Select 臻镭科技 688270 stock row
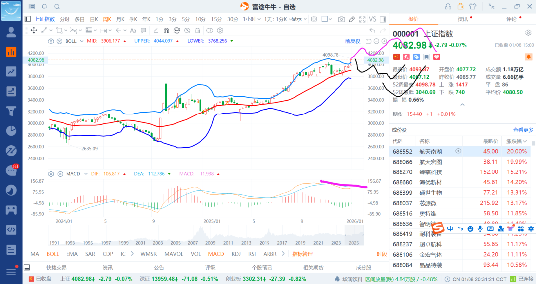Viewport: 536px width, 284px height. click(x=460, y=171)
